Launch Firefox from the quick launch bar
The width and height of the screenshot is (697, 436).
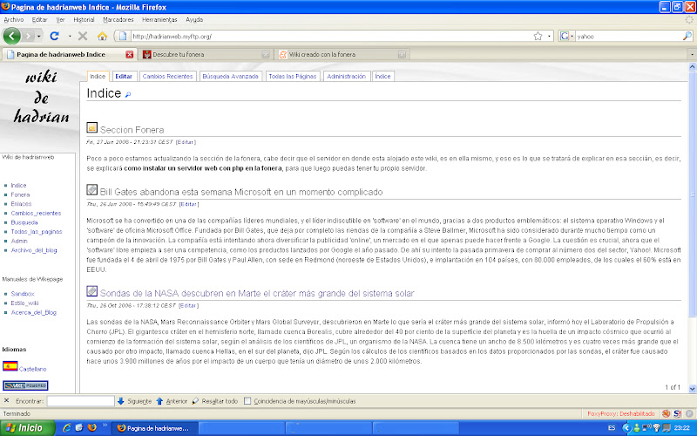[92, 427]
